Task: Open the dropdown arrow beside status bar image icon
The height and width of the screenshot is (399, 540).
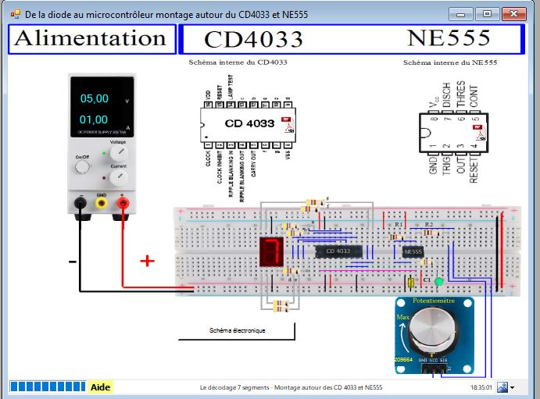Action: [513, 387]
